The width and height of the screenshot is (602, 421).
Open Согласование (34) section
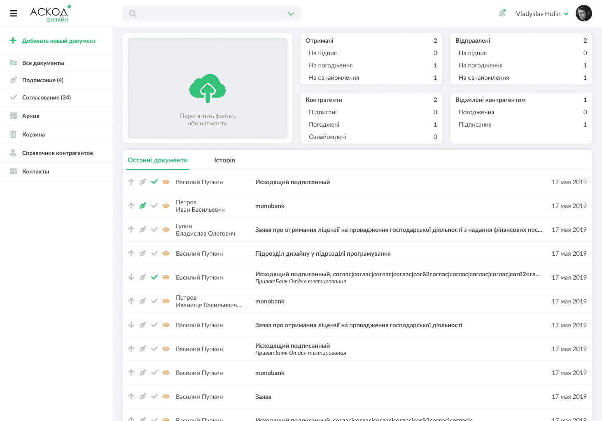pyautogui.click(x=46, y=97)
